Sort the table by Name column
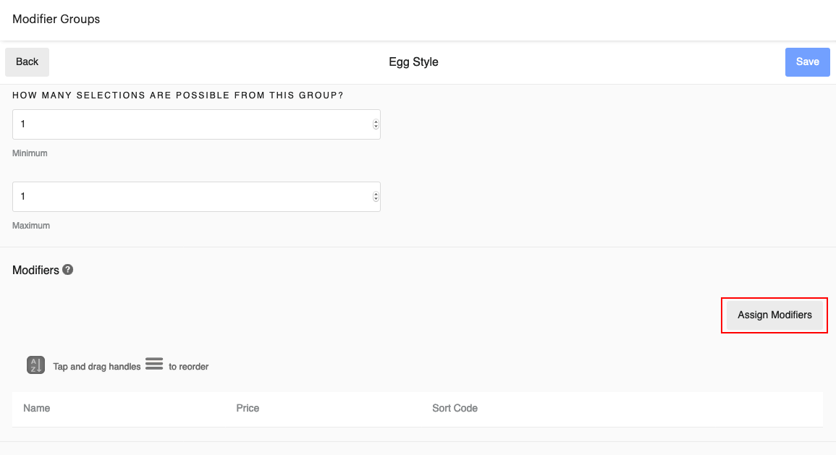This screenshot has width=836, height=455. tap(37, 408)
